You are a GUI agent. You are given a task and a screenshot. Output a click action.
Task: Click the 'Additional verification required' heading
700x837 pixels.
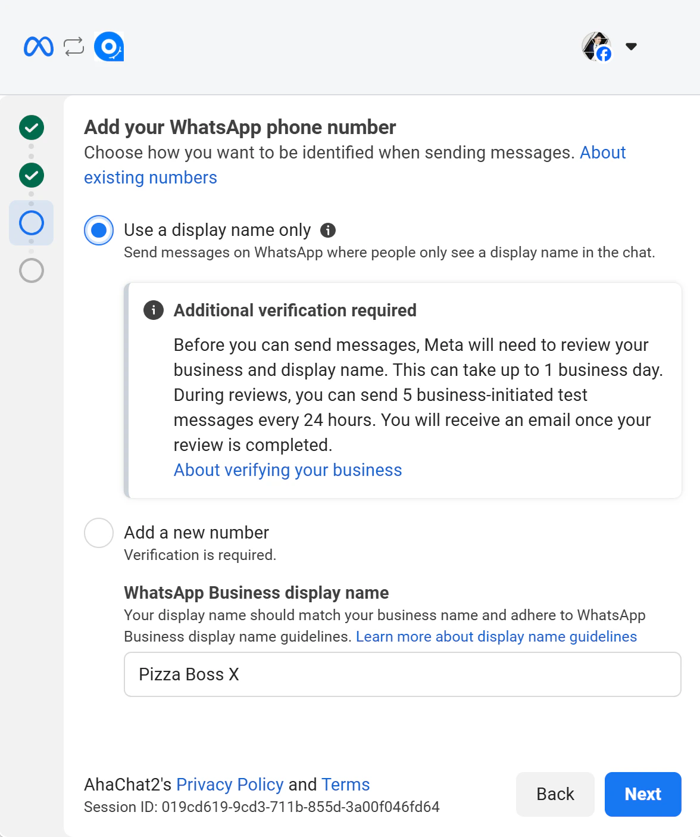point(295,310)
